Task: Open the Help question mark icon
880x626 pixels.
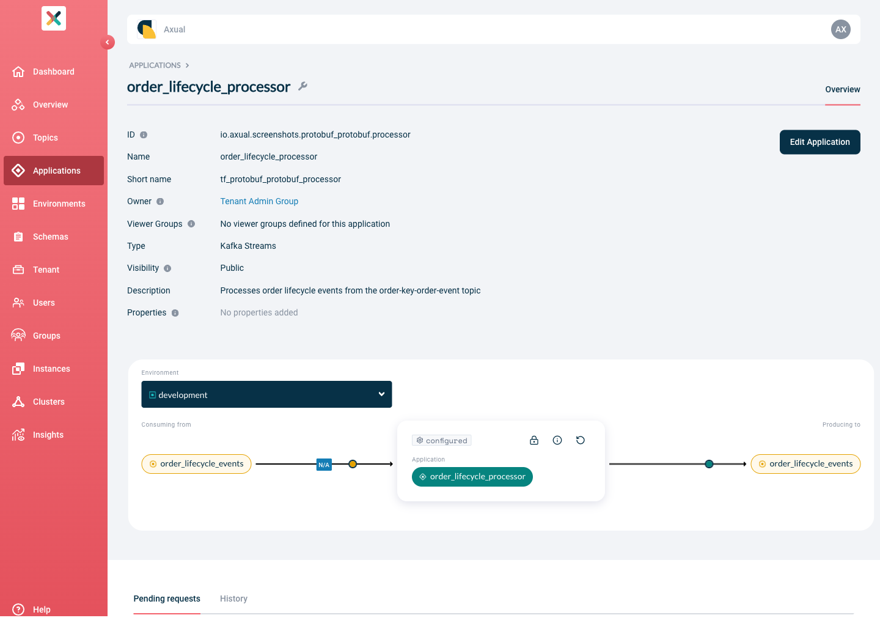Action: point(18,609)
